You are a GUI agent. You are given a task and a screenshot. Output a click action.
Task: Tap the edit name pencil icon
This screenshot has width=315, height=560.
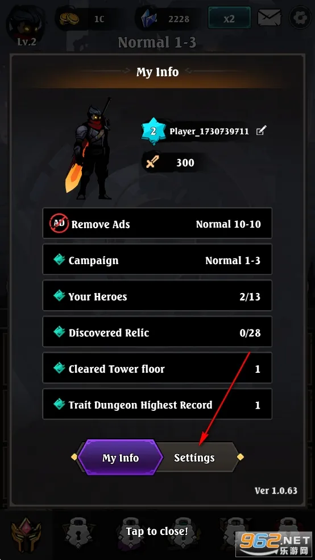click(x=261, y=131)
